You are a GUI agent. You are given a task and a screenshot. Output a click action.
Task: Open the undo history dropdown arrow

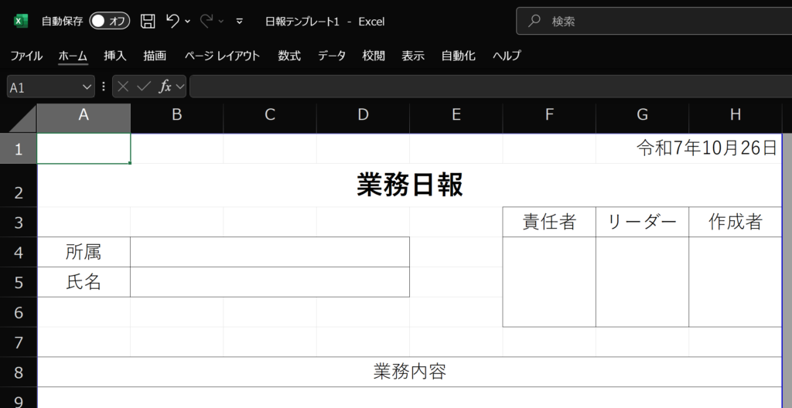(188, 22)
